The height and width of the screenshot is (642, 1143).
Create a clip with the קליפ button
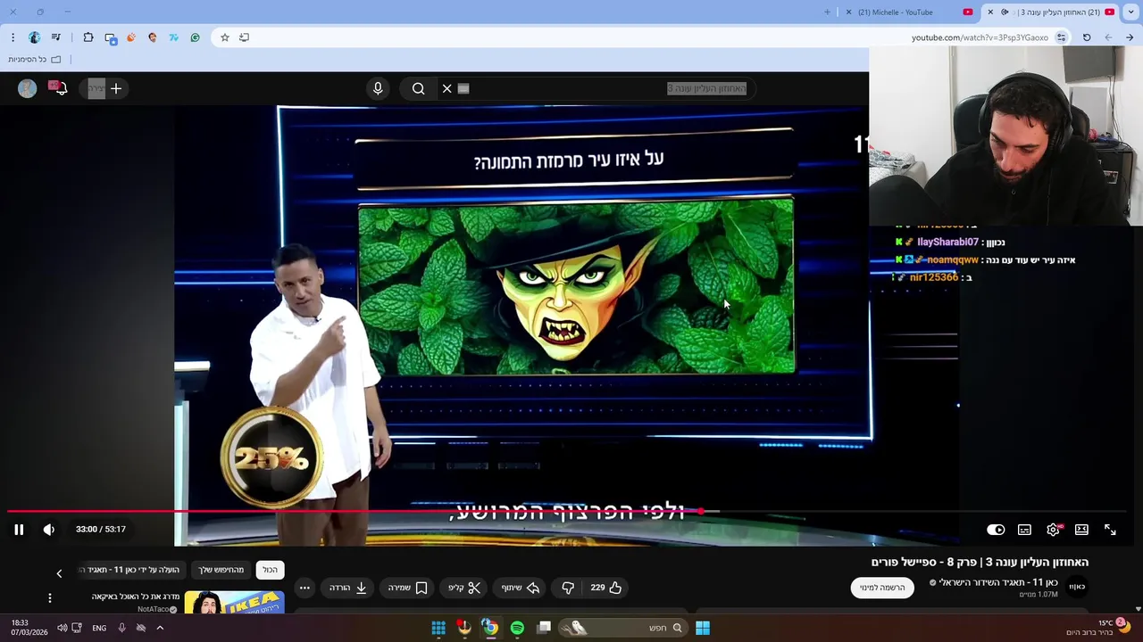point(464,588)
